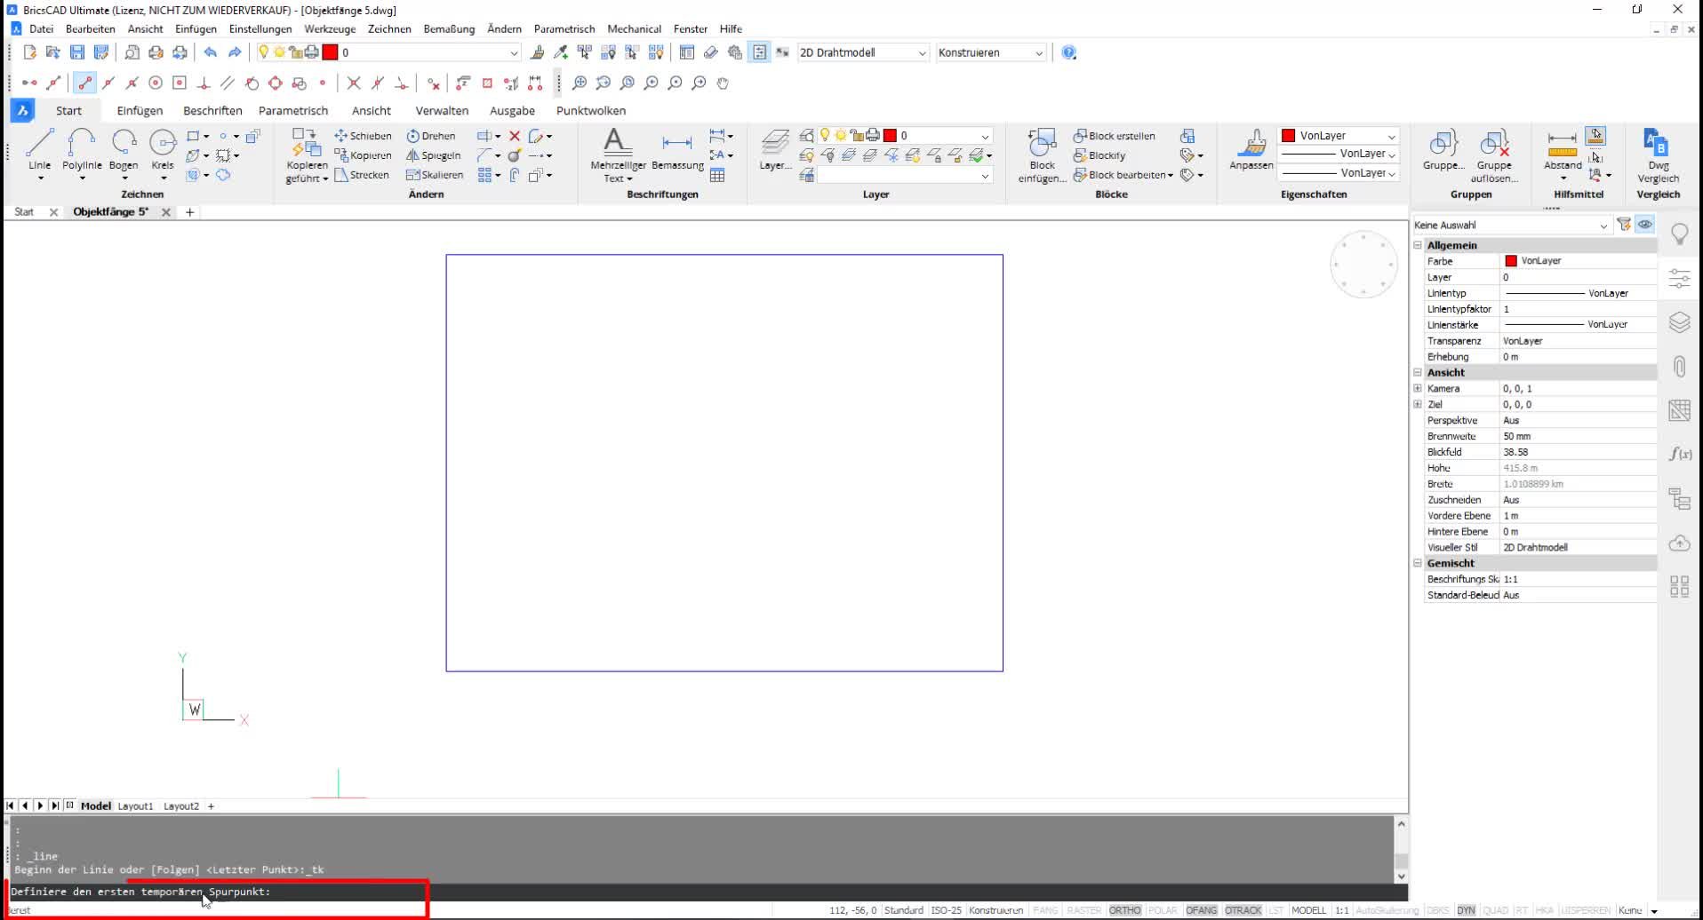1703x920 pixels.
Task: Click the Schieben move tool
Action: 363,136
